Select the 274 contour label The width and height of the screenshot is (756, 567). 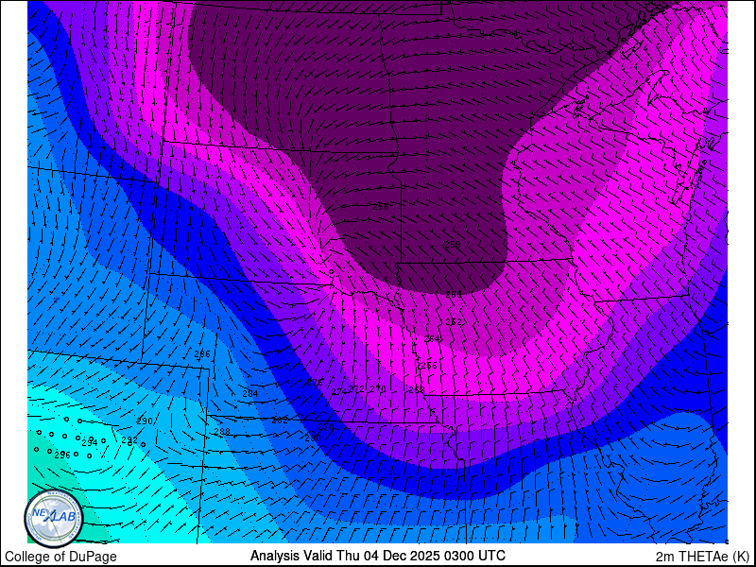(339, 391)
